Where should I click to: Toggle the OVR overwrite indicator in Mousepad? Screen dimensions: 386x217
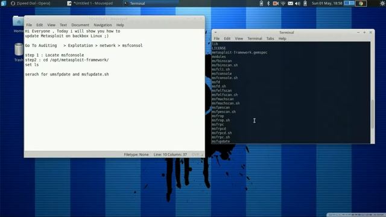[x=195, y=154]
